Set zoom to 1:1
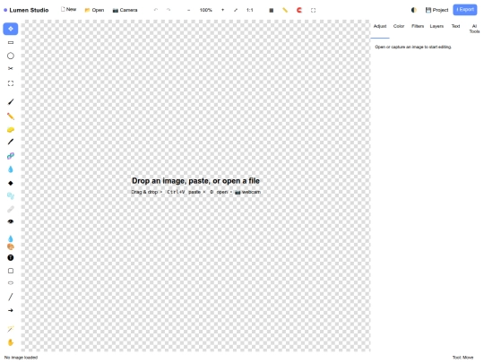Screen dimensions: 484x363 click(x=250, y=10)
